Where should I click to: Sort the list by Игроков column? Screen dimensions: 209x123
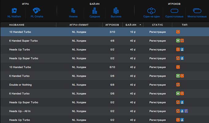tap(112, 25)
